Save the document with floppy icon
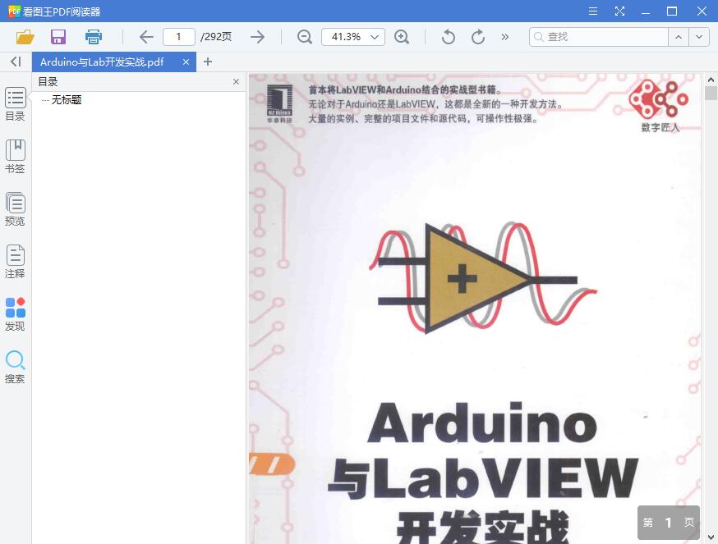Image resolution: width=718 pixels, height=544 pixels. click(x=58, y=37)
